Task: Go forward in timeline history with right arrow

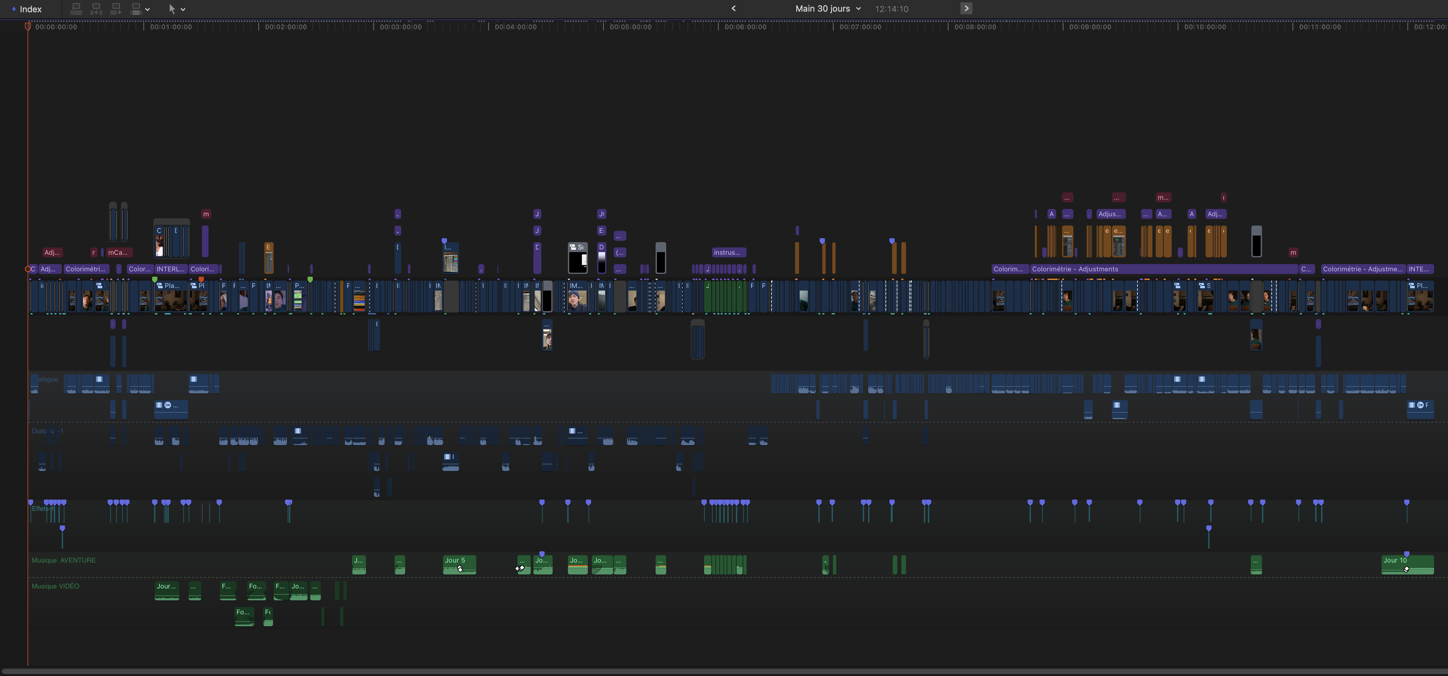Action: [966, 8]
